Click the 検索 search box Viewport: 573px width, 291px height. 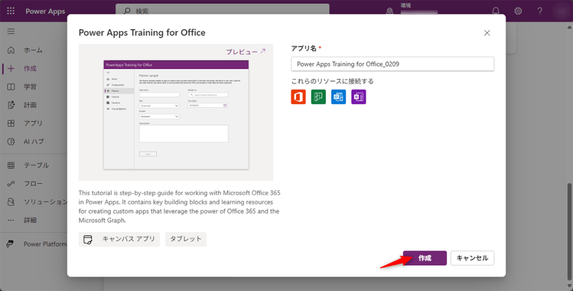(222, 11)
